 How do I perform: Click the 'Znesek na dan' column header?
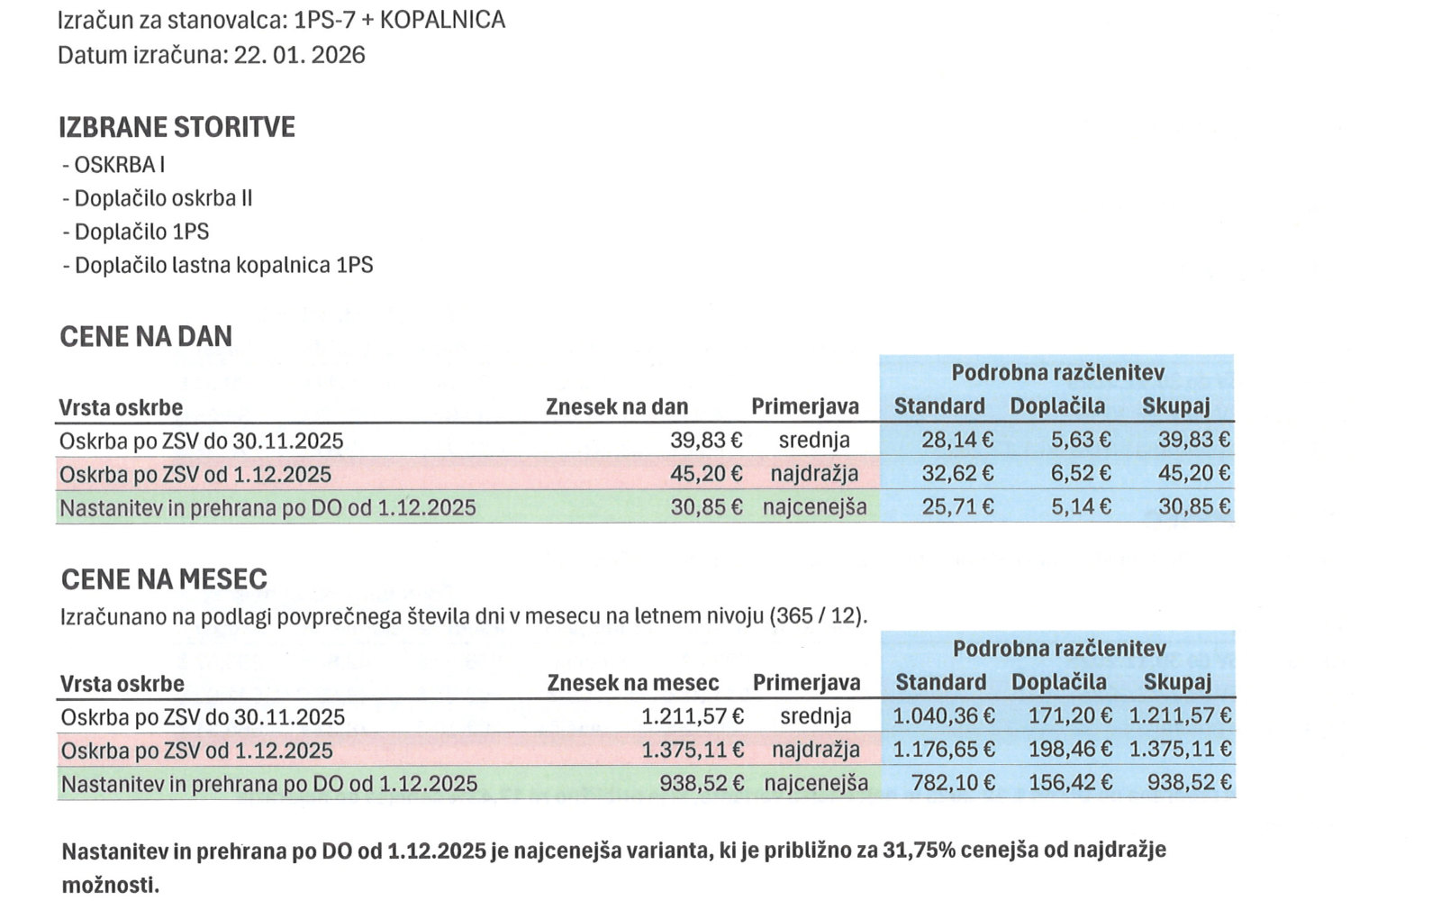coord(617,407)
